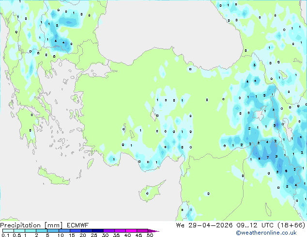Select the 1–2 mm legend color box
Screen dimensions: 307x237
[31, 231]
